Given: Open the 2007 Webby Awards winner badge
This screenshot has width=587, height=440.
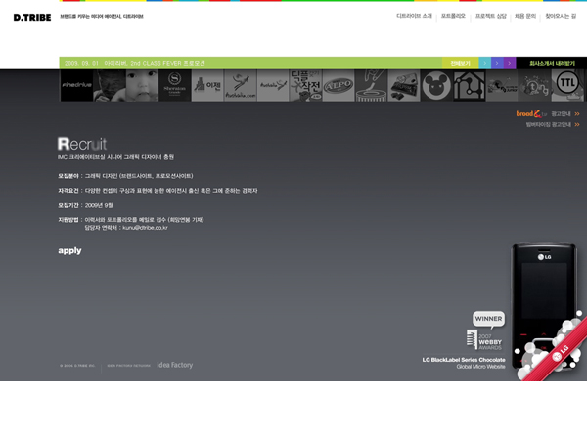Looking at the screenshot, I should 486,331.
